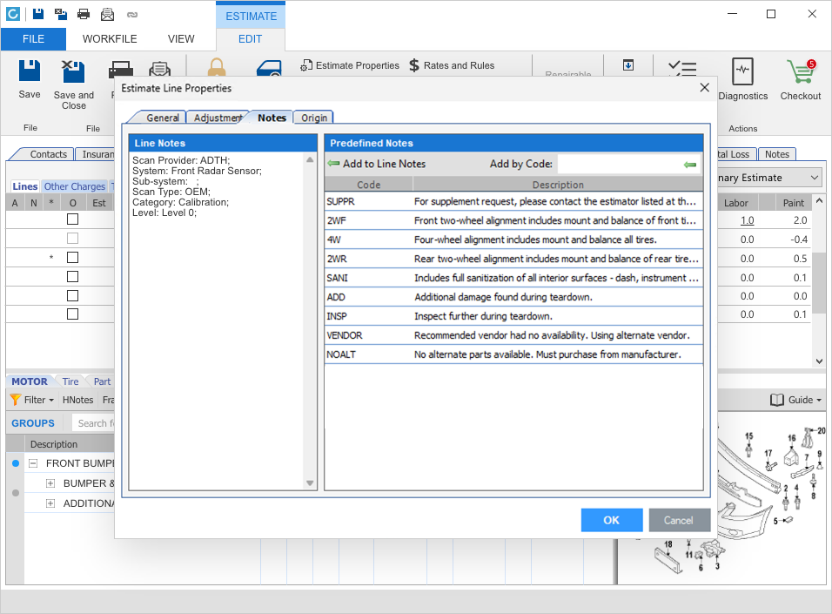Click the quick-access printer icon
Screen dimensions: 832x614
click(84, 14)
